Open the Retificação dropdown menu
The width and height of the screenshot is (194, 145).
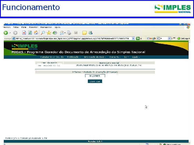click(x=74, y=57)
